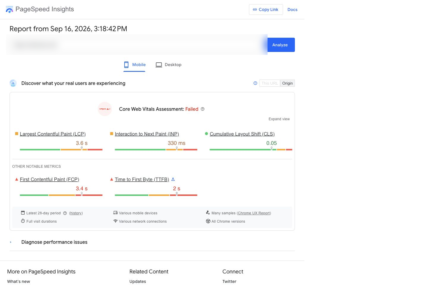Screen dimensions: 437x285
Task: Click the stopwatch icon by Full visit durations
Action: 23,221
